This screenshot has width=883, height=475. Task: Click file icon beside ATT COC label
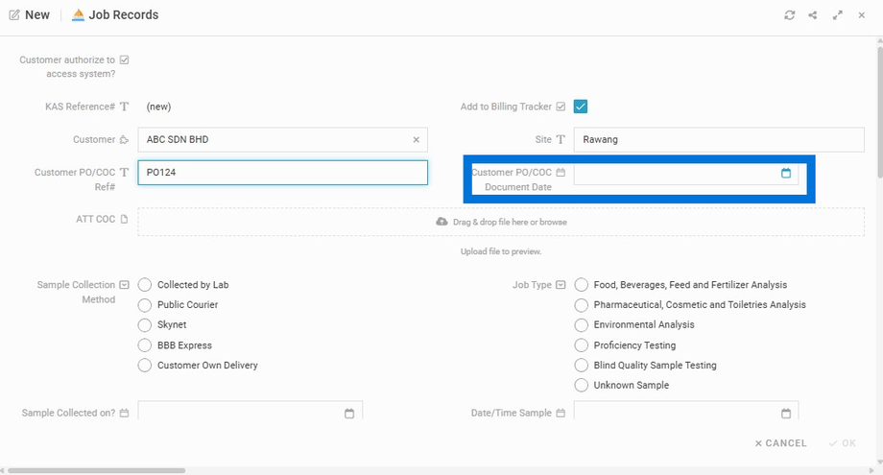(125, 219)
